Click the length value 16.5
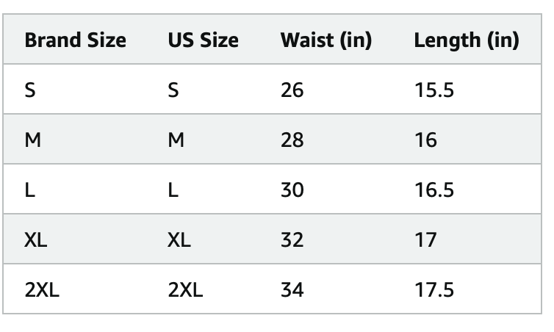Viewport: 554px width, 332px height. (x=434, y=190)
